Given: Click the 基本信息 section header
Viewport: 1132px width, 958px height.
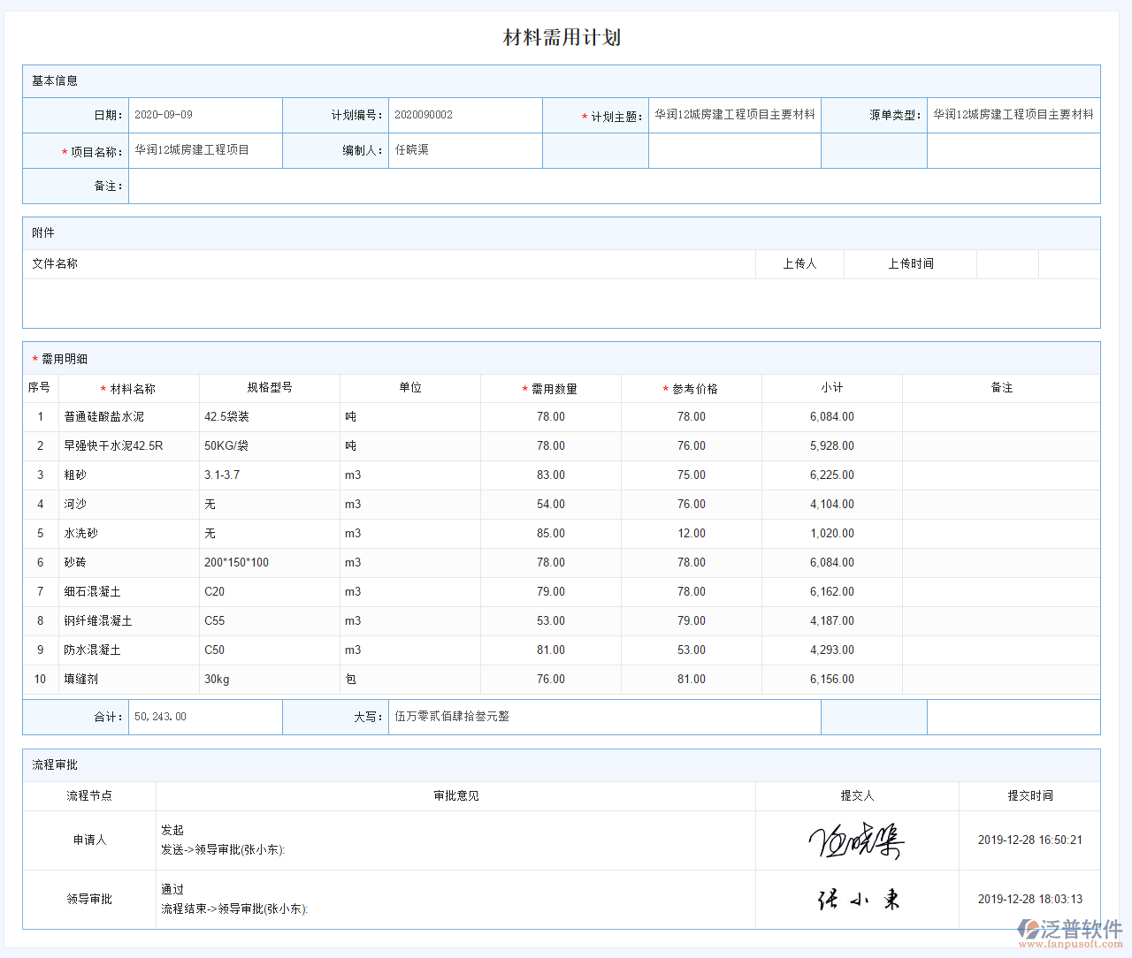Looking at the screenshot, I should [x=53, y=80].
